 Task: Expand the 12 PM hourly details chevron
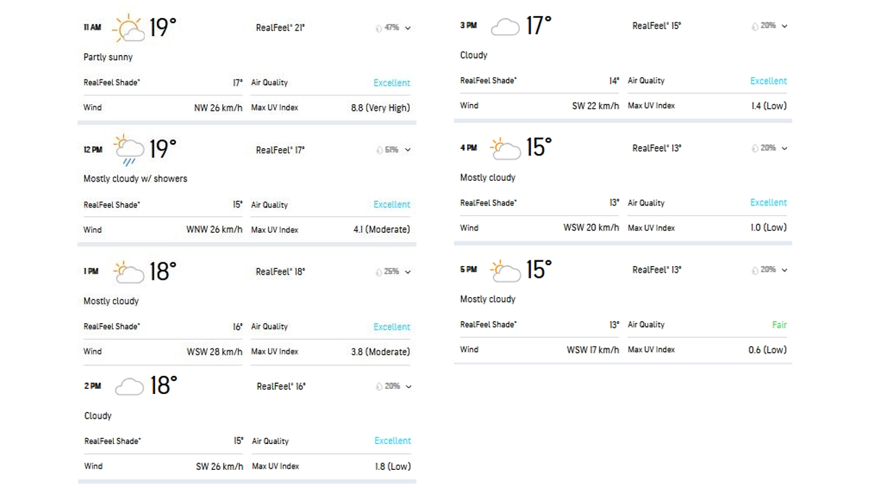(x=408, y=150)
